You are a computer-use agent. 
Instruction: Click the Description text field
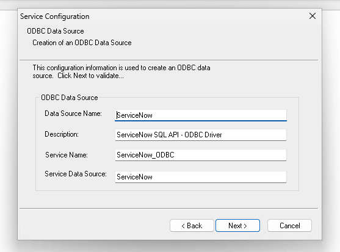tap(201, 135)
